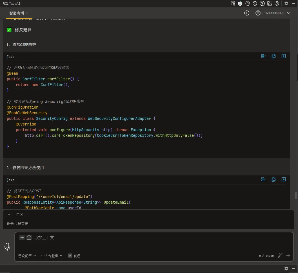Click the second code block's Java label

point(10,180)
